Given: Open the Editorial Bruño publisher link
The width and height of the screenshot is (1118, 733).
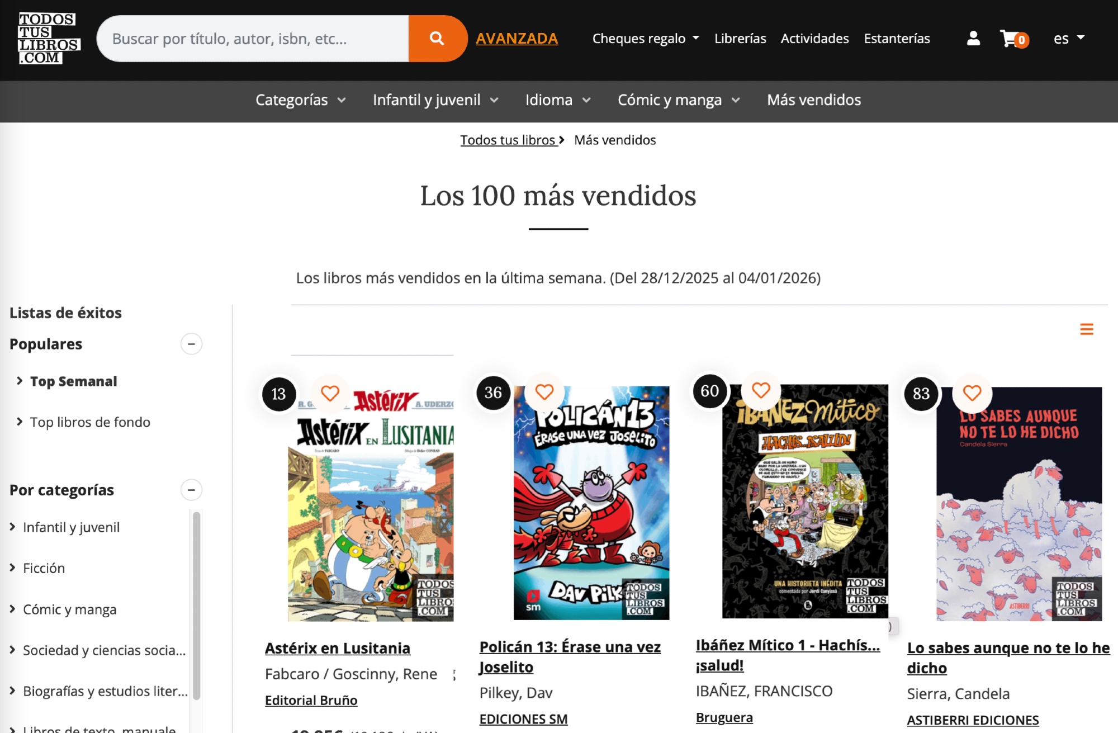Looking at the screenshot, I should [x=311, y=700].
